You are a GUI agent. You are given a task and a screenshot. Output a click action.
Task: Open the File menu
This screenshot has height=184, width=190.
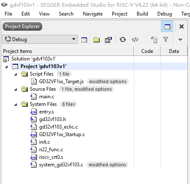pos(8,14)
